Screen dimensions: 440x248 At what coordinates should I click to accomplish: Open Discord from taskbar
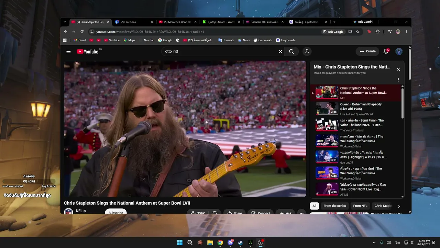tap(230, 242)
